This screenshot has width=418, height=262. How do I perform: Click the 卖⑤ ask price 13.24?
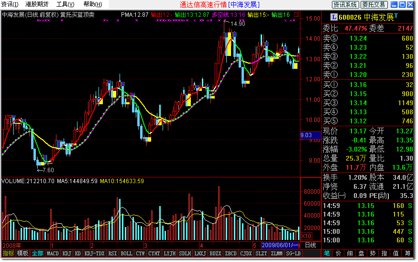point(358,38)
